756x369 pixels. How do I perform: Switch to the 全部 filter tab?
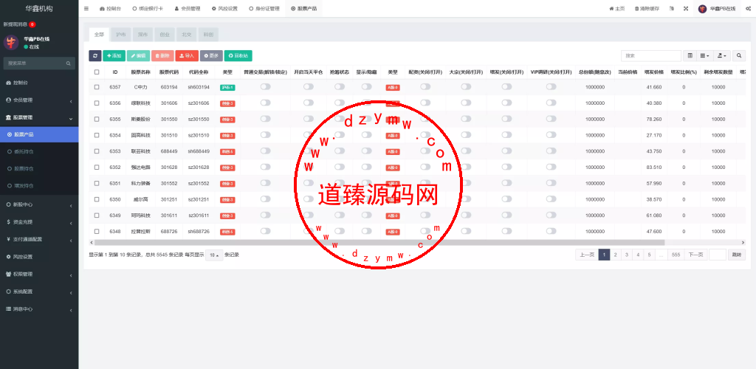(100, 35)
